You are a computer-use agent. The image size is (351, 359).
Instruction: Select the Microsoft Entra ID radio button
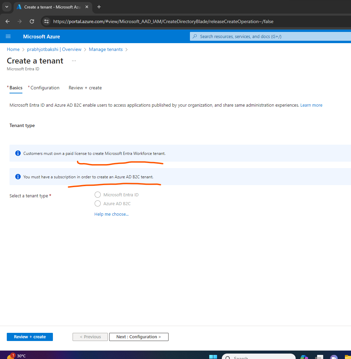tap(98, 195)
